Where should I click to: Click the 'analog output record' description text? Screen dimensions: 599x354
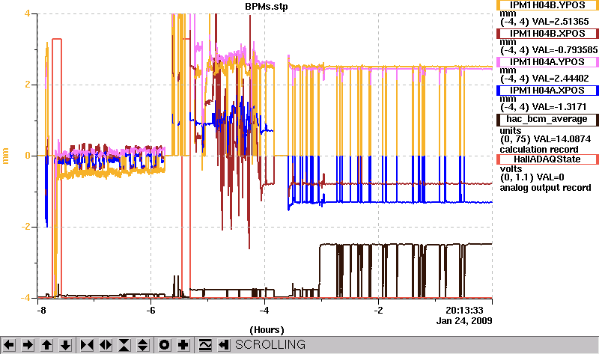tap(546, 188)
